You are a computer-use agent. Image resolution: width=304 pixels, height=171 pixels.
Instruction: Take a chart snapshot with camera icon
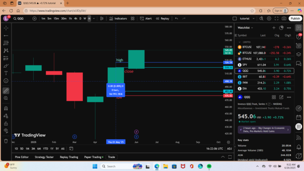pyautogui.click(x=284, y=19)
